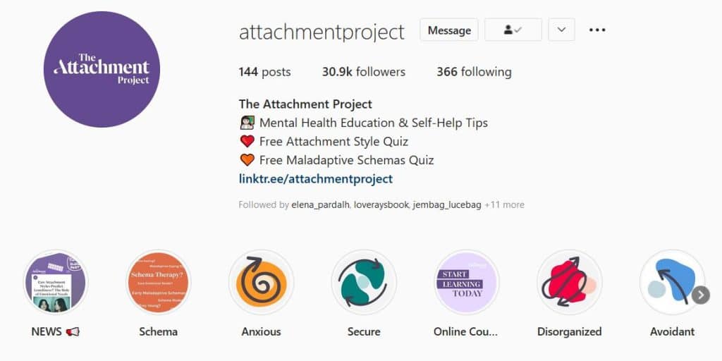Click the 144 posts count
This screenshot has height=361, width=722.
[x=265, y=72]
